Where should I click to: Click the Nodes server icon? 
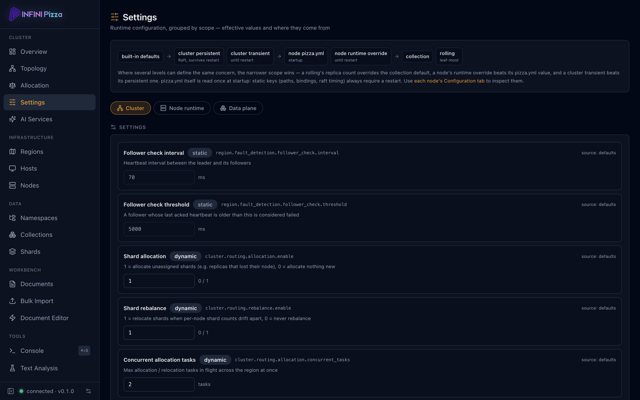(x=12, y=185)
